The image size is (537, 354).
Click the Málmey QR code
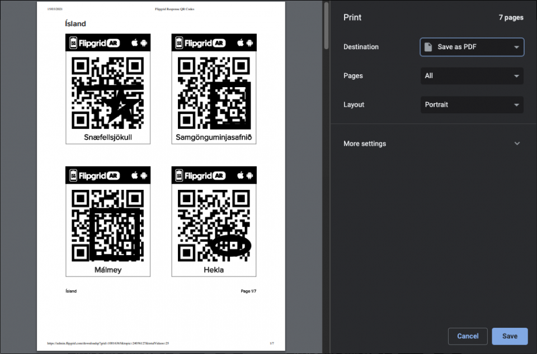click(108, 226)
